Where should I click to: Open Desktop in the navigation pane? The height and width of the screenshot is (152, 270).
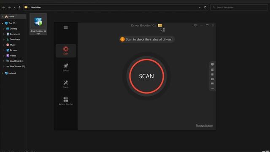click(13, 29)
